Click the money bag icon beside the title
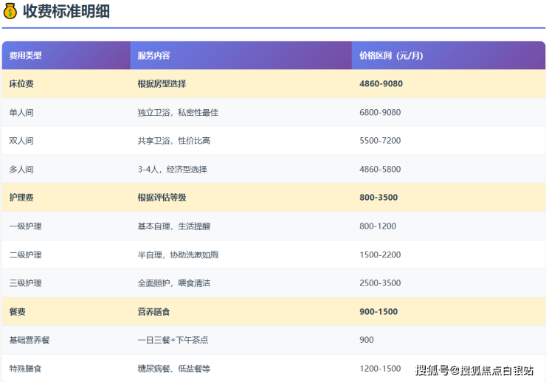The height and width of the screenshot is (382, 546). click(x=10, y=12)
